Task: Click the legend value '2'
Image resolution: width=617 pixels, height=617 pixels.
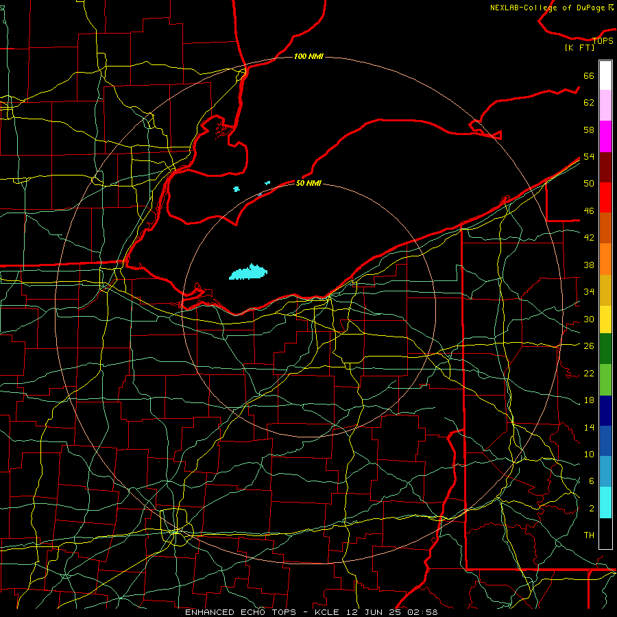Action: [591, 509]
